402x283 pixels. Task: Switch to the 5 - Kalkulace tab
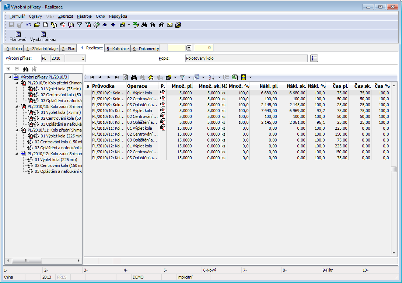click(x=118, y=48)
